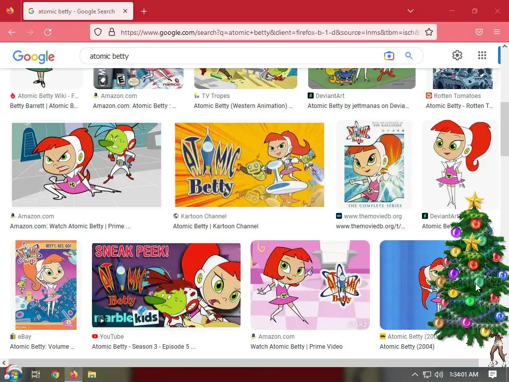The image size is (509, 382).
Task: Open pink STARZ Atomic Betty image
Action: 310,285
